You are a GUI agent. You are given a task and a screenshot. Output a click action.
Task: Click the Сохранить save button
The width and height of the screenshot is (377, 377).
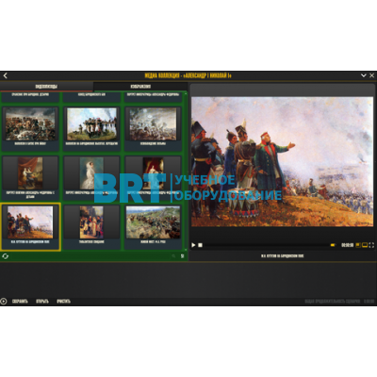point(20,302)
